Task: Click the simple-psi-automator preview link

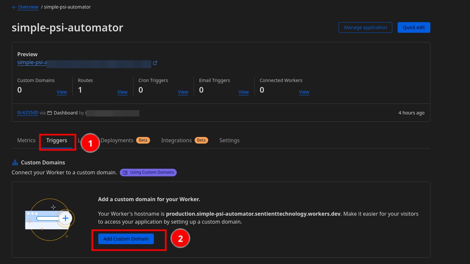Action: [32, 62]
